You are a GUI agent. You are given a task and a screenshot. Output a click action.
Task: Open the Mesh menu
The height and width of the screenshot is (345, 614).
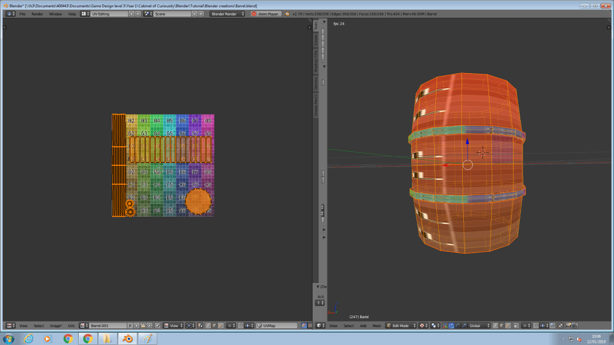[377, 325]
